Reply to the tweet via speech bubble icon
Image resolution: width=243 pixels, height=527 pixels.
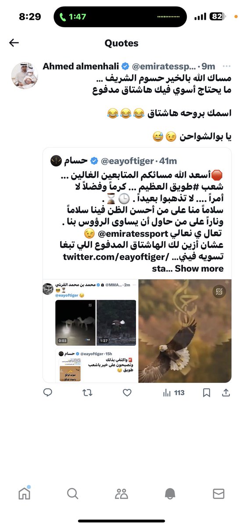[48, 393]
